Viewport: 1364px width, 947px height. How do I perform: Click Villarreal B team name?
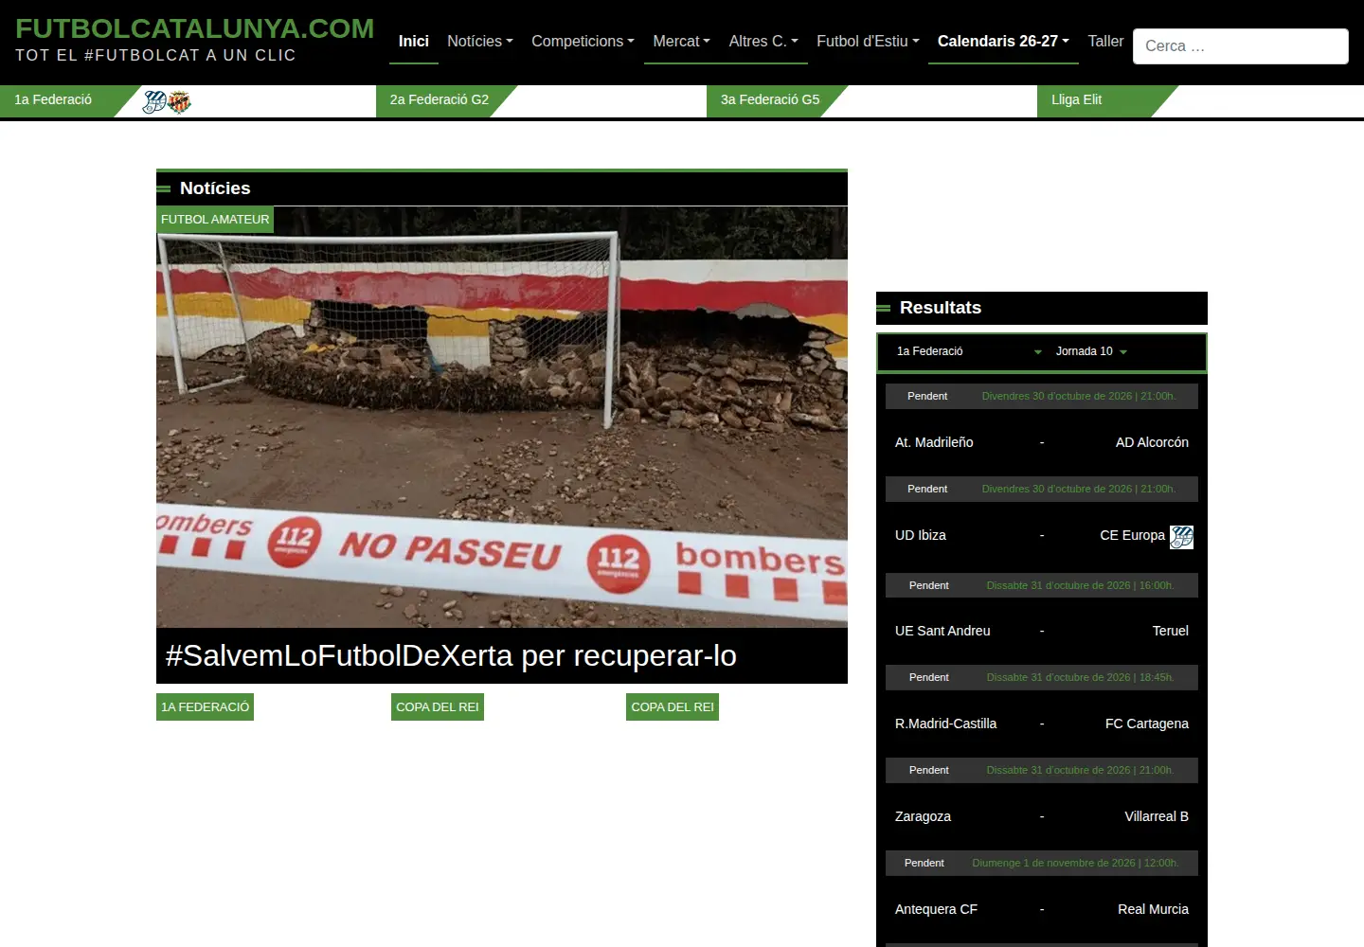(1157, 816)
